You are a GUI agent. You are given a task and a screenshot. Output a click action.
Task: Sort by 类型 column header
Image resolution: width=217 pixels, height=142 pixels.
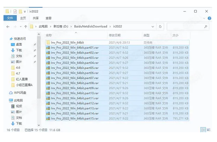pyautogui.click(x=146, y=35)
